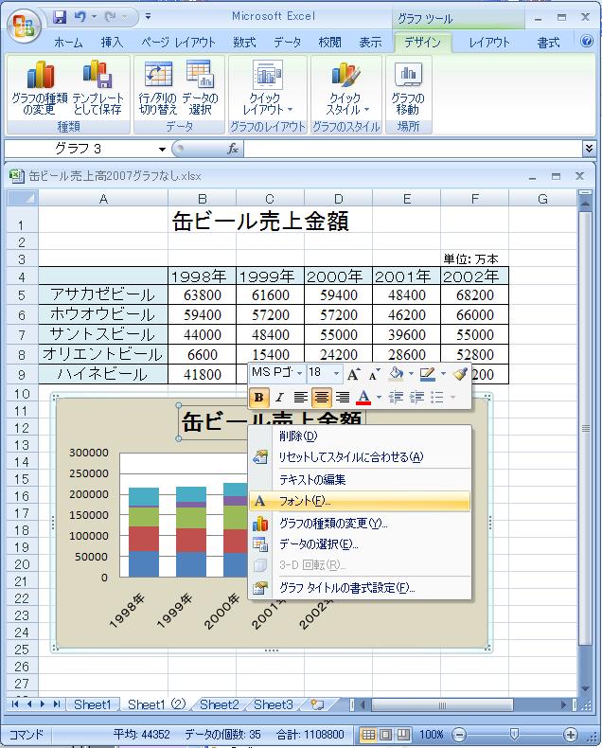Decrease font size in mini toolbar
602x748 pixels.
375,373
